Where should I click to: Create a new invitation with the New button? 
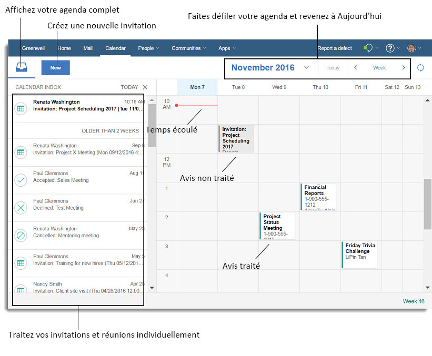[x=55, y=67]
